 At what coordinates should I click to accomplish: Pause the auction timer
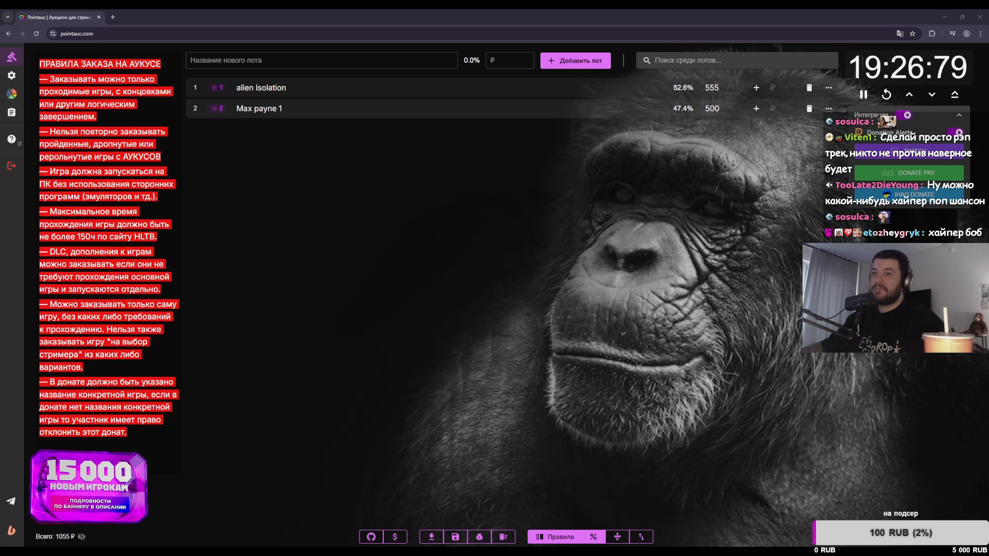[863, 94]
